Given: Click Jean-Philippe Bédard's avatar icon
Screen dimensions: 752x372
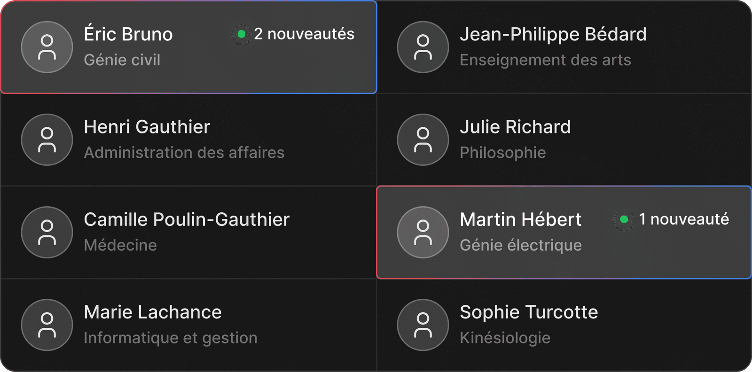Looking at the screenshot, I should (x=423, y=47).
